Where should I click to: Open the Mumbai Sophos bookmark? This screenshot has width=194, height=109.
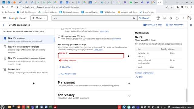[x=90, y=12]
